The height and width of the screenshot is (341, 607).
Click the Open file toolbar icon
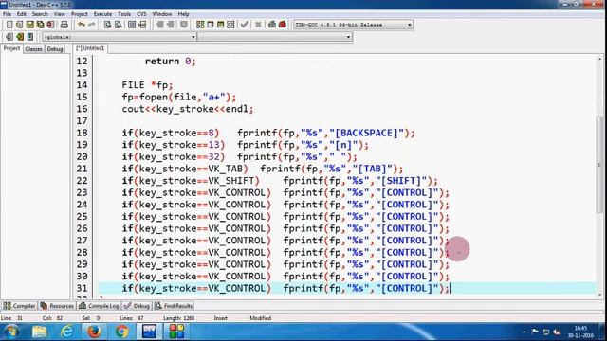(19, 25)
